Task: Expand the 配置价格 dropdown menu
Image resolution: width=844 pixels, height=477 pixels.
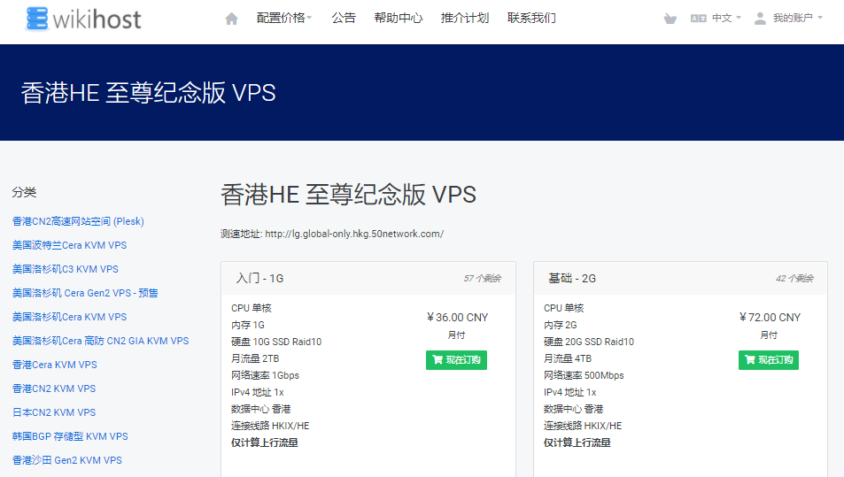Action: coord(284,18)
